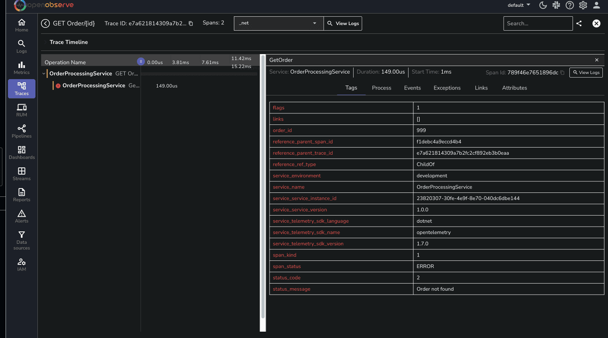Click View Logs in span details
608x338 pixels.
586,72
